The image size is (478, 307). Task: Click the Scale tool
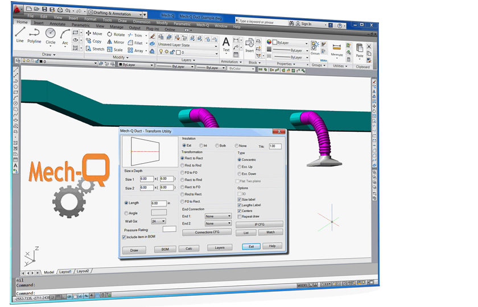tap(115, 49)
